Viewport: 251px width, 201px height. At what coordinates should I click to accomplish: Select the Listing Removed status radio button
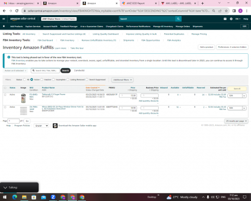point(68,79)
